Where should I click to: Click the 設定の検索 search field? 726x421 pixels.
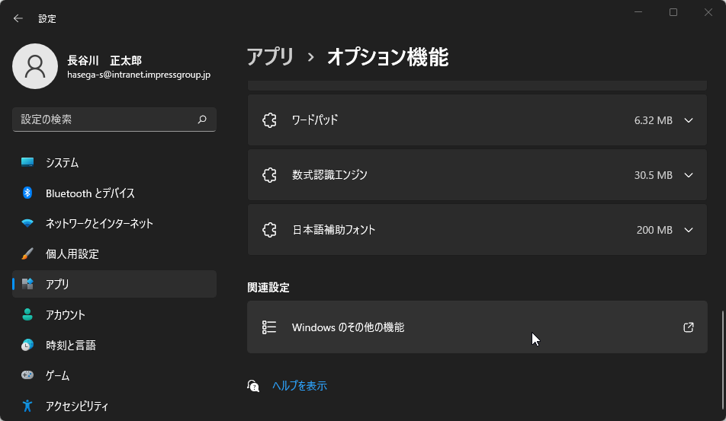[x=114, y=120]
